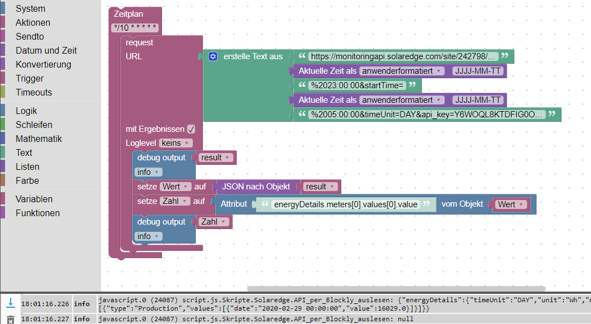Click 'info' level of the 18:01:16.227 log row
The image size is (591, 324).
(82, 319)
